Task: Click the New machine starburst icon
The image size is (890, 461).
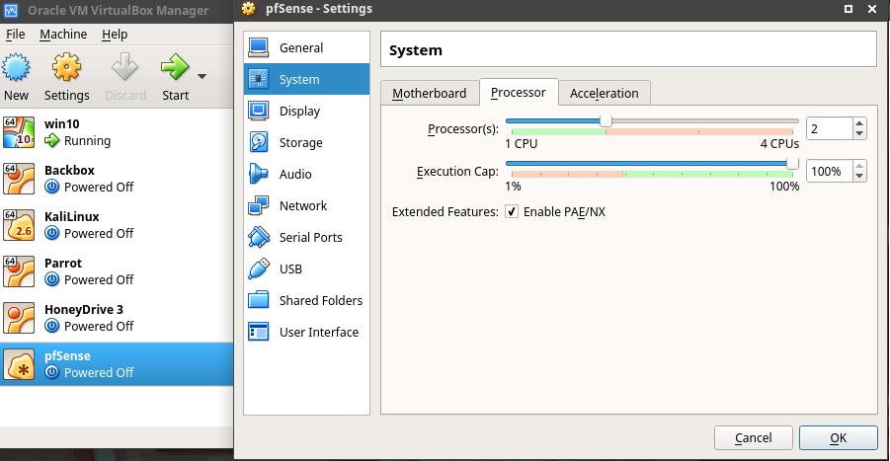Action: (16, 67)
